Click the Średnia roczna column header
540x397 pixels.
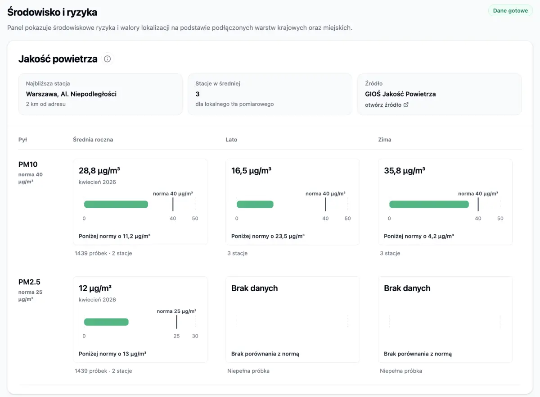(x=93, y=140)
